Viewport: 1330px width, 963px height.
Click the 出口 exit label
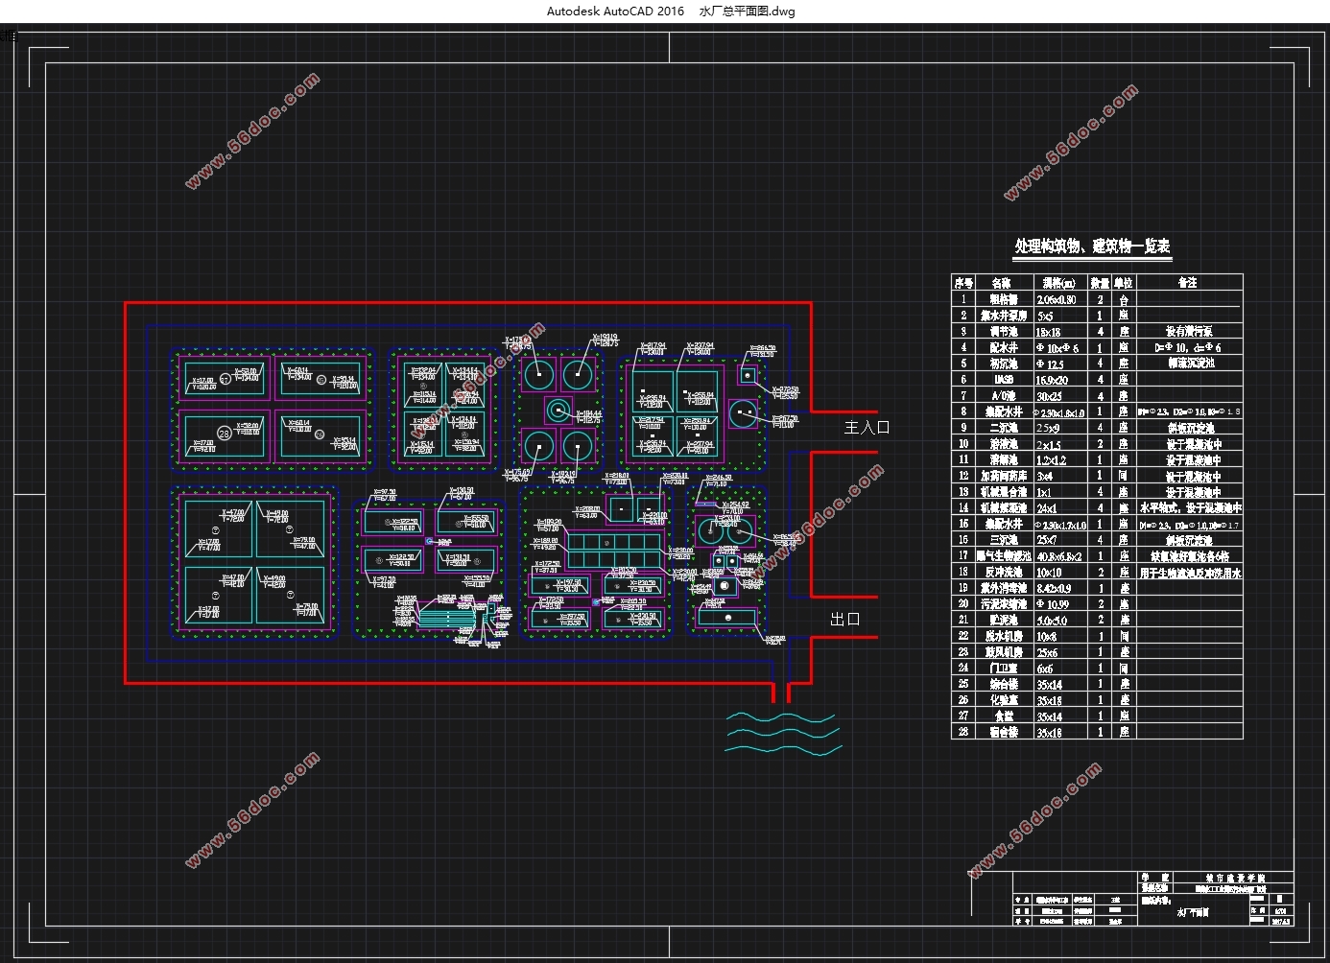[x=845, y=620]
